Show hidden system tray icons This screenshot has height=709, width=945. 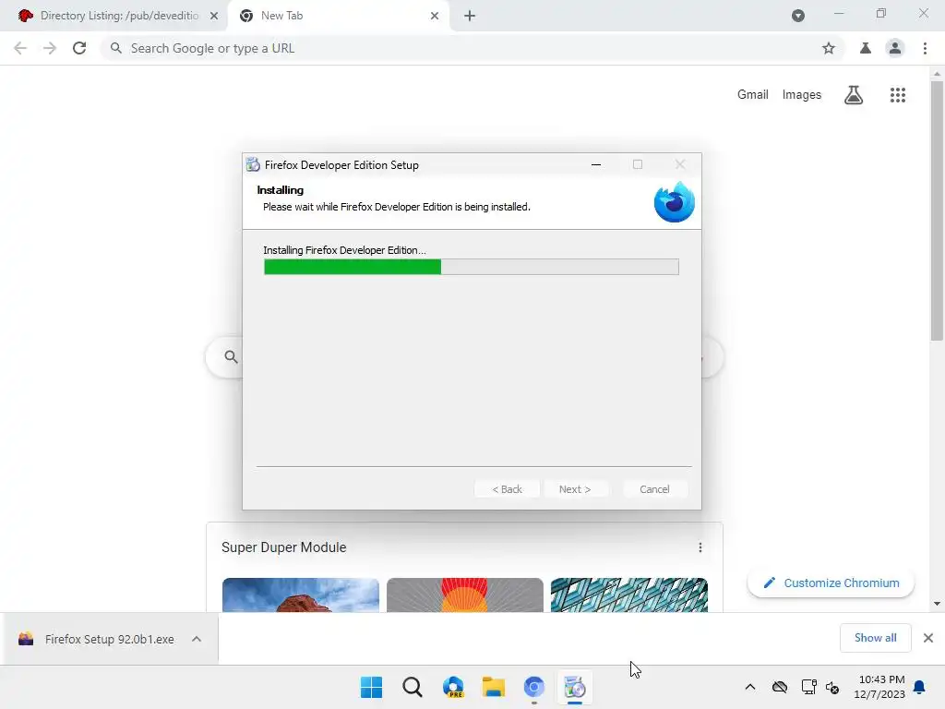pos(750,687)
